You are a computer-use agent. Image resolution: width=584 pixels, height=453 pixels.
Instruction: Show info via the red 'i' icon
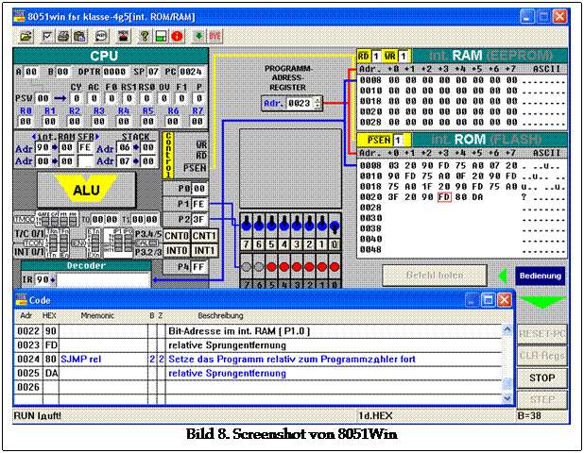(x=178, y=37)
